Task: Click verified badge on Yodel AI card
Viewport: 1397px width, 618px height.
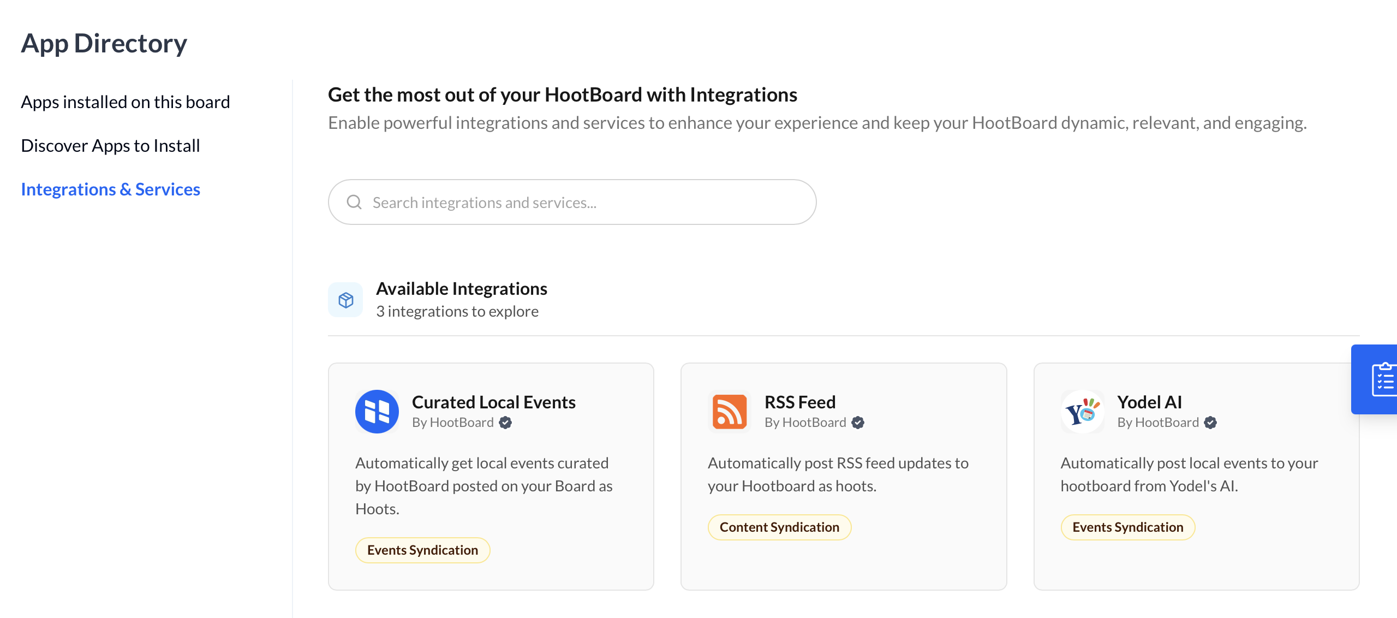Action: (x=1210, y=423)
